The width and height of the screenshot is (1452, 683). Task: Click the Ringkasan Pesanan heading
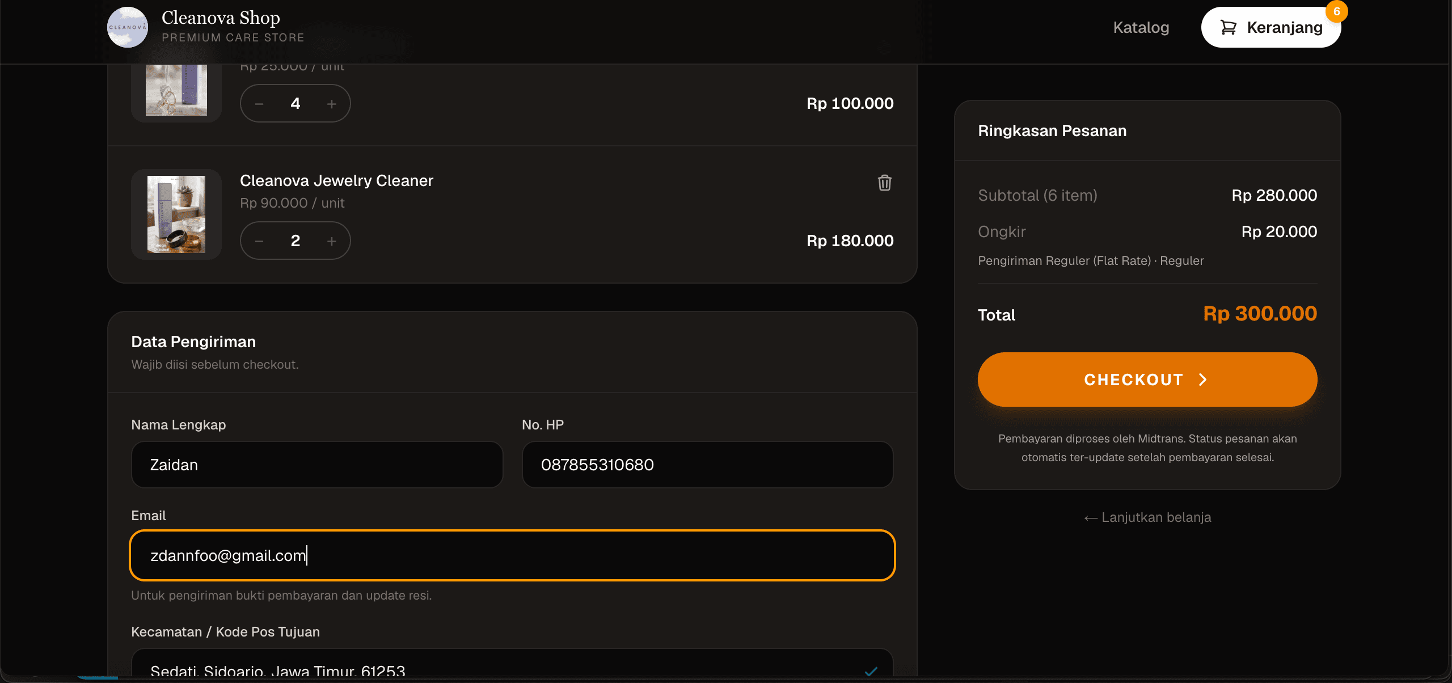point(1052,130)
